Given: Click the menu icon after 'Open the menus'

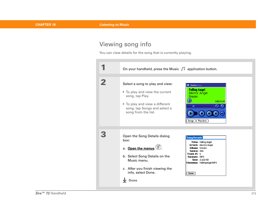Looking at the screenshot, I should (158, 147).
